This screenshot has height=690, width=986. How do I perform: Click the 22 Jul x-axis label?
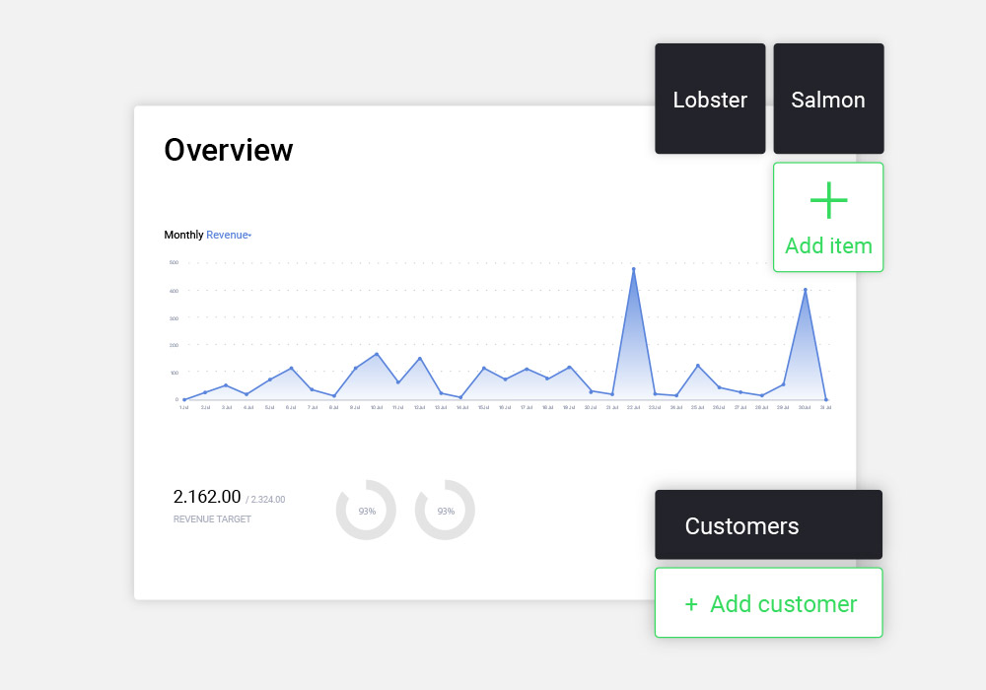(x=633, y=408)
